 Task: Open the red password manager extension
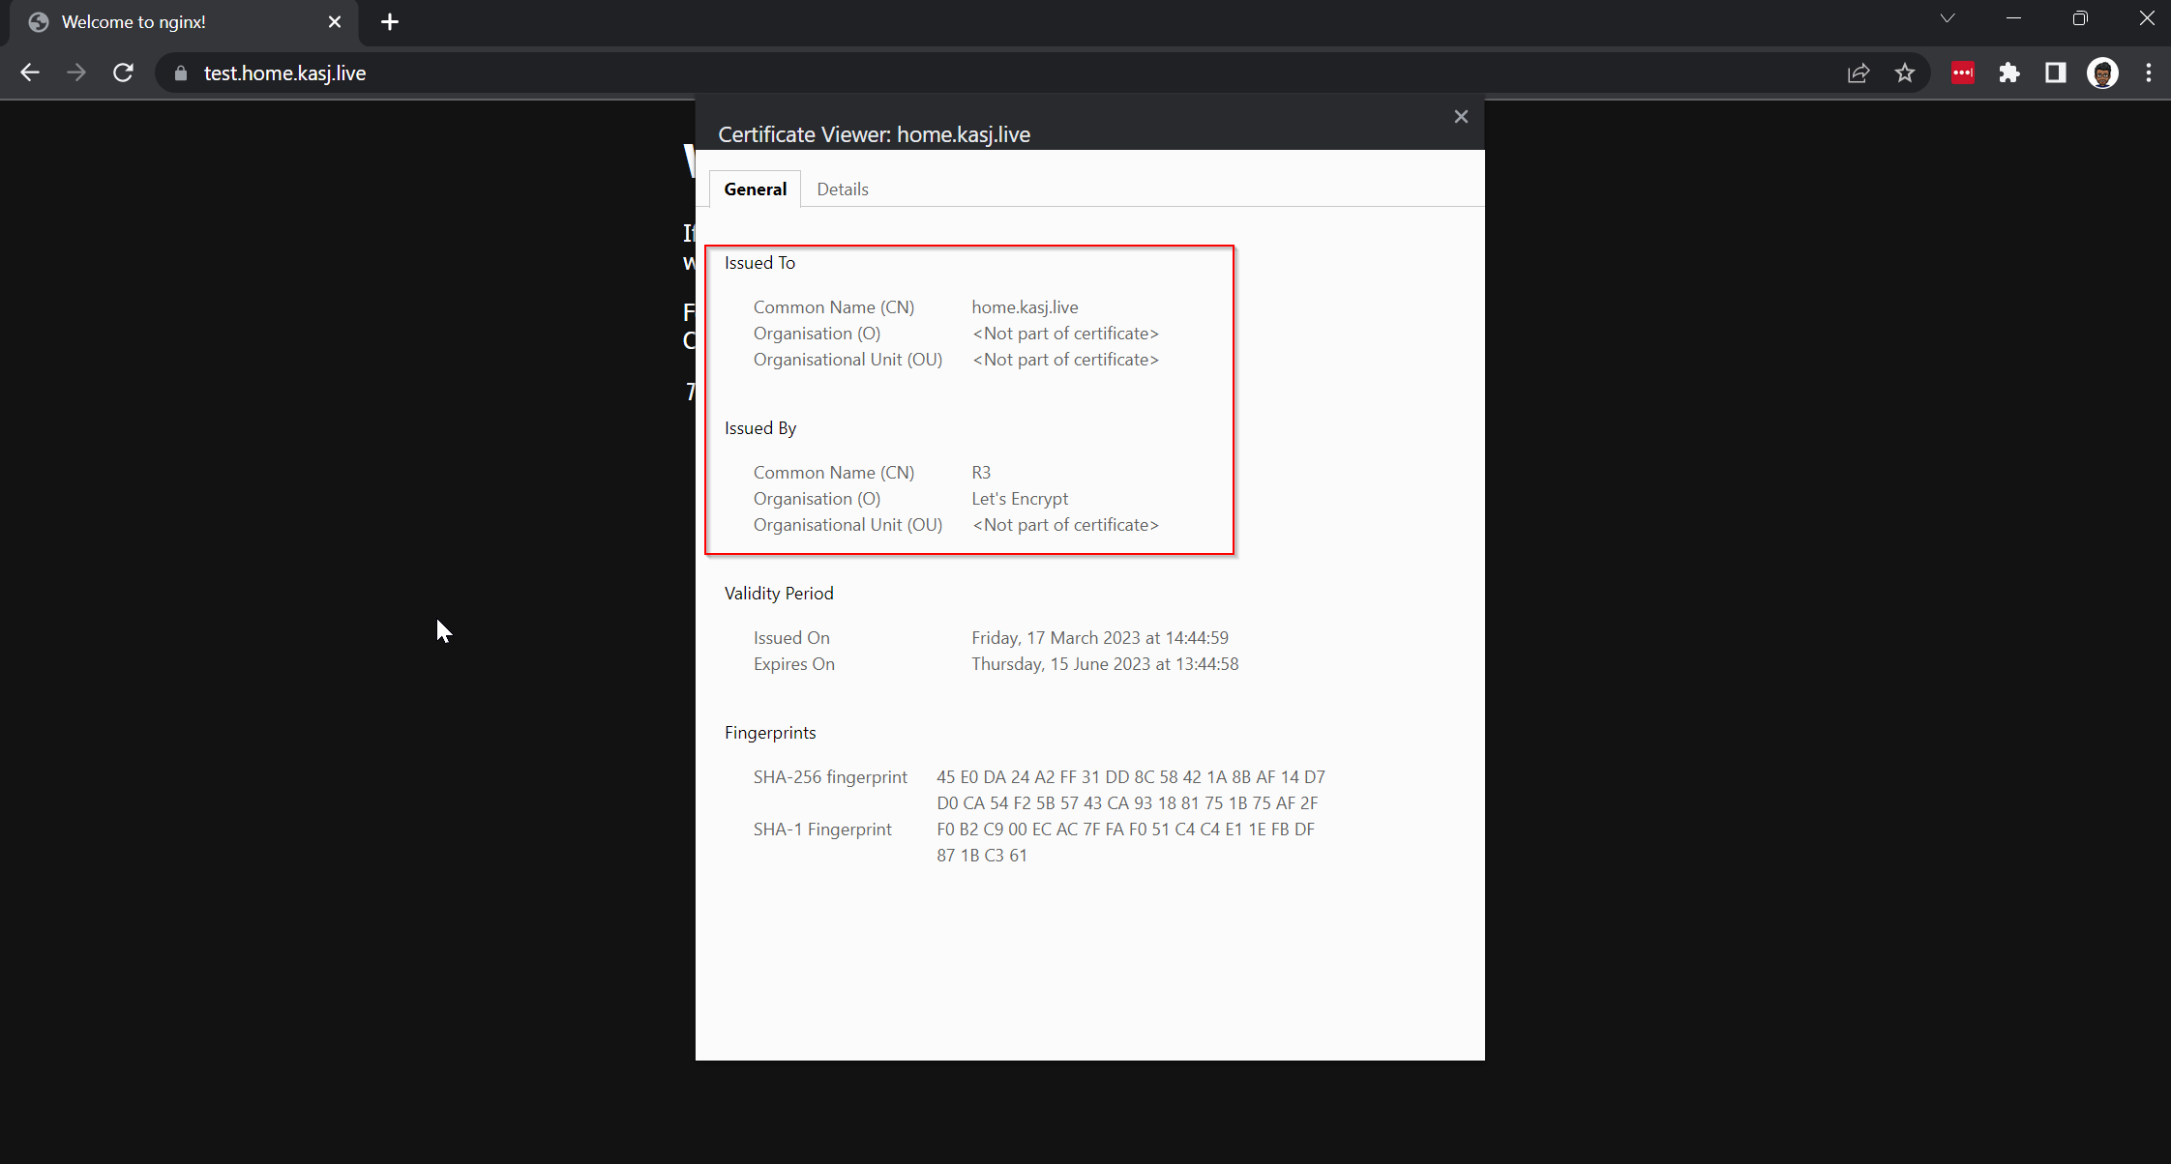tap(1962, 73)
